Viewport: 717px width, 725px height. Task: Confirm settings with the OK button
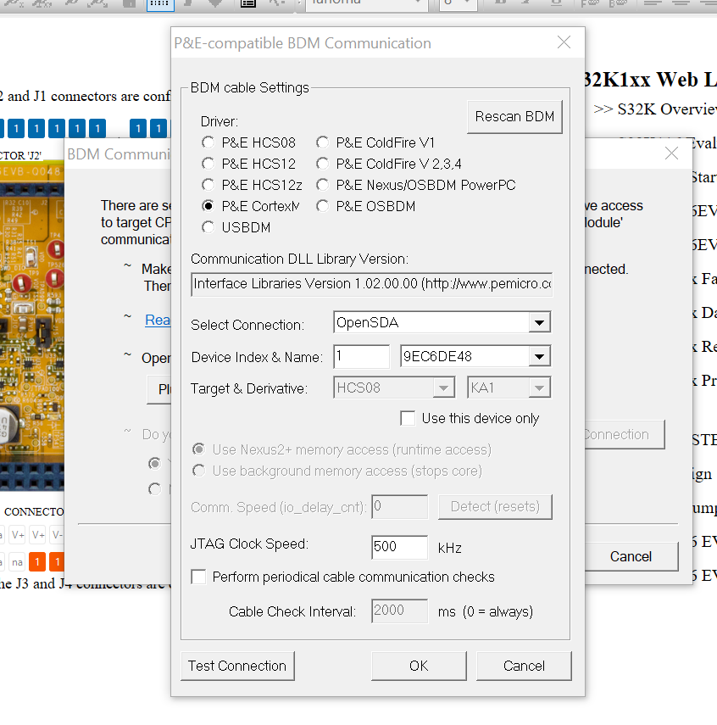click(419, 666)
